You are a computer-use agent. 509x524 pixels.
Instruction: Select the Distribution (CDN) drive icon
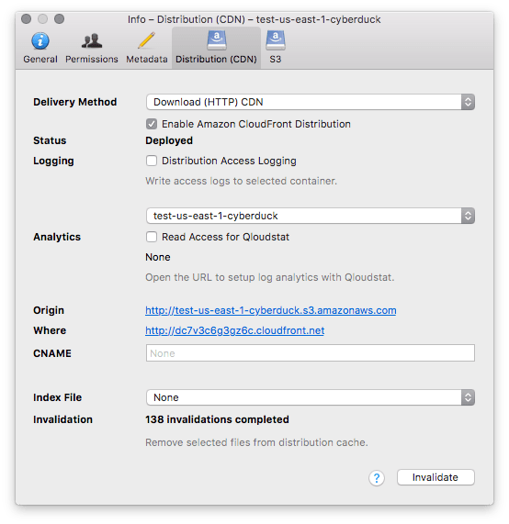[217, 40]
